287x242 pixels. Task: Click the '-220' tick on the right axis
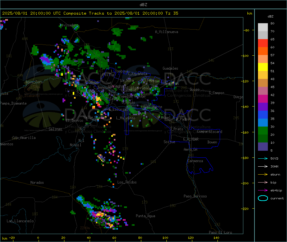click(x=245, y=209)
